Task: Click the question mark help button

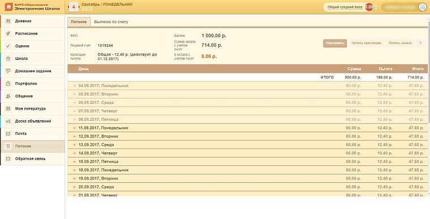Action: [420, 43]
